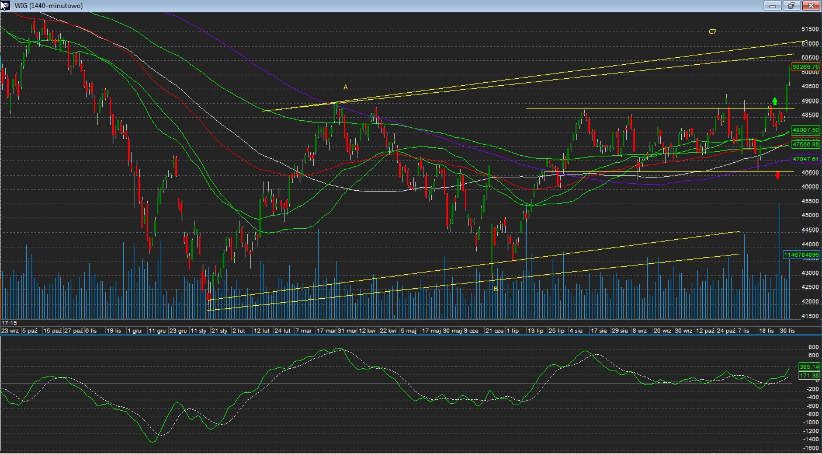Click the '30 lis' date on time axis
The width and height of the screenshot is (822, 454).
click(x=788, y=330)
